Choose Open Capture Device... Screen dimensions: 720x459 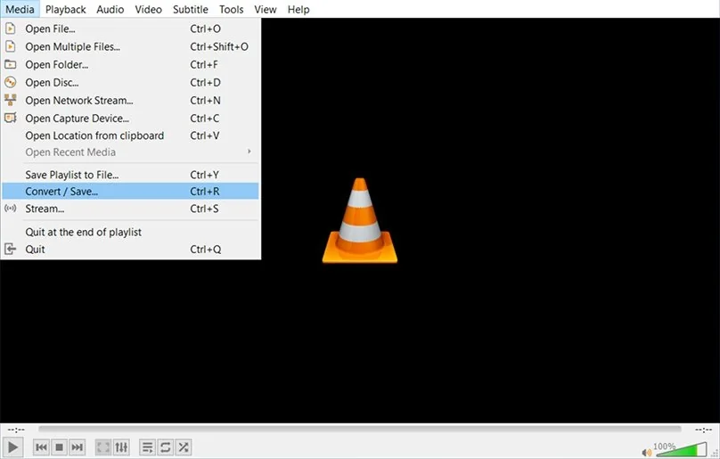[x=130, y=119]
